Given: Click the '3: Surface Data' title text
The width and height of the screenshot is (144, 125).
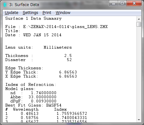Looking at the screenshot, I should (x=24, y=5).
